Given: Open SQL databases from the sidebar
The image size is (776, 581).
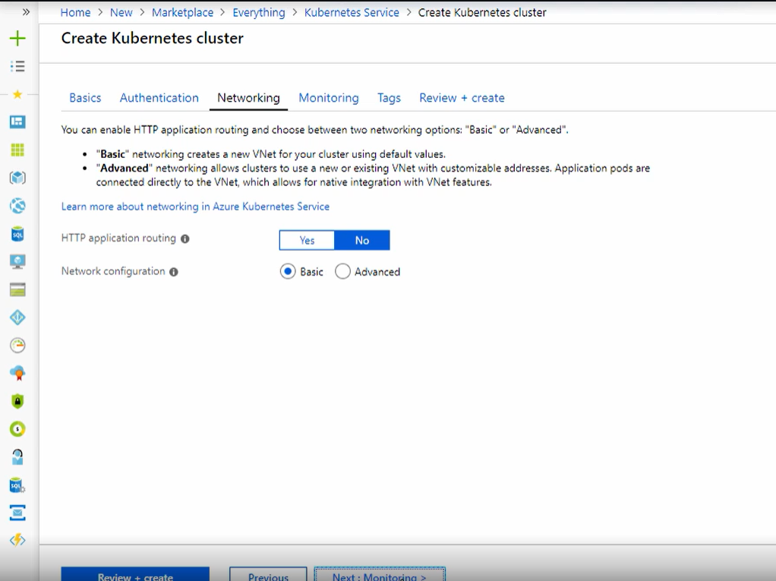Looking at the screenshot, I should pyautogui.click(x=17, y=234).
